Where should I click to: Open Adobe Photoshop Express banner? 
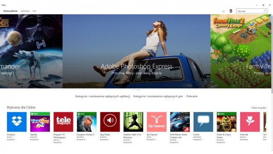click(136, 51)
